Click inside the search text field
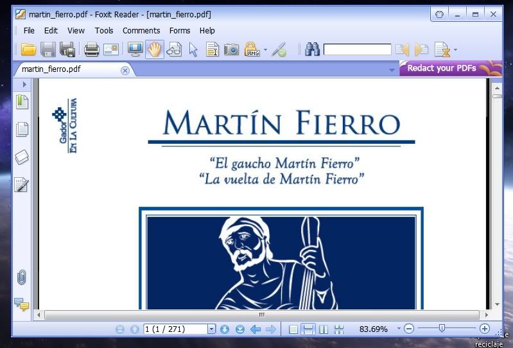The image size is (513, 348). (357, 49)
